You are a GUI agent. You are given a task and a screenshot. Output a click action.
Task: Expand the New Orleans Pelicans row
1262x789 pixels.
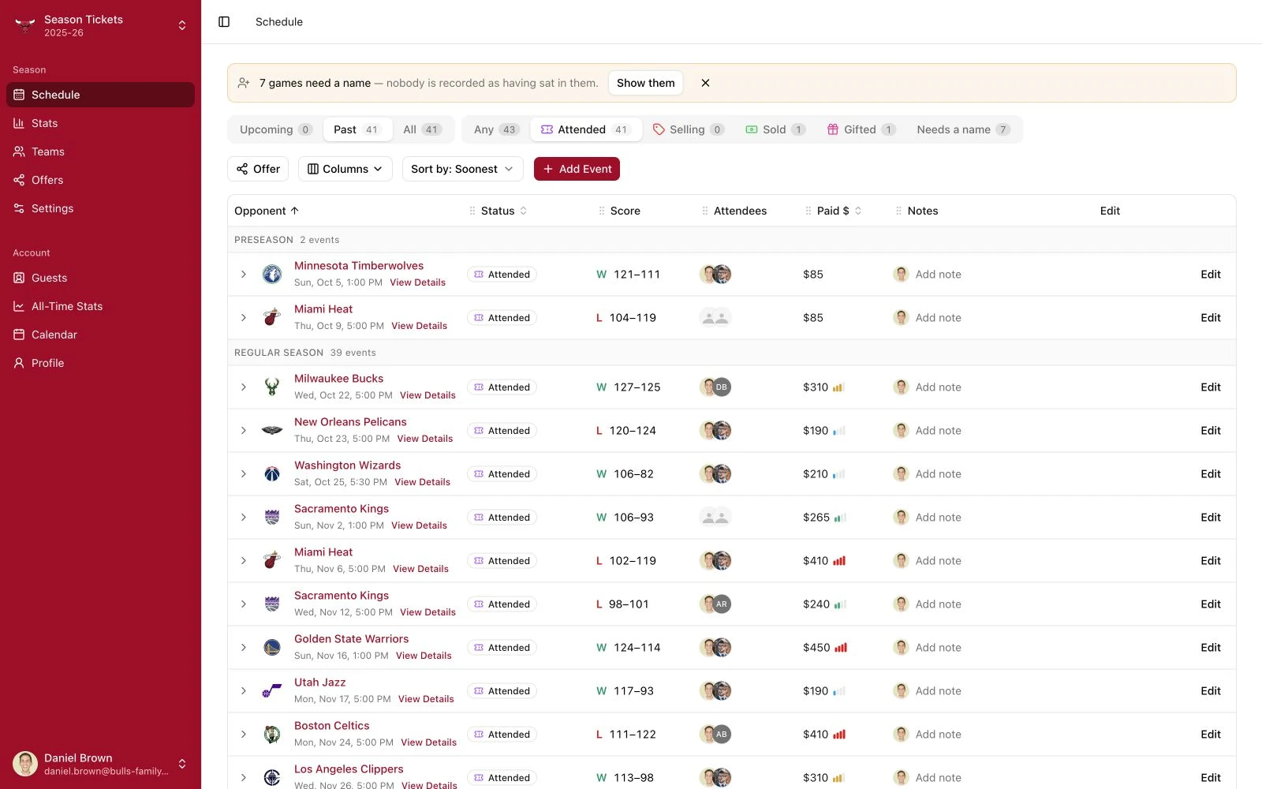[x=244, y=431]
